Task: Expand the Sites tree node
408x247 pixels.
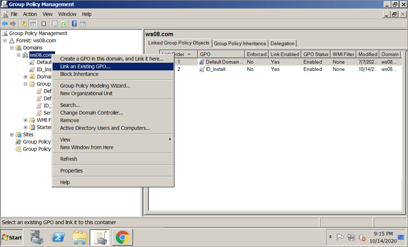Action: click(x=12, y=134)
